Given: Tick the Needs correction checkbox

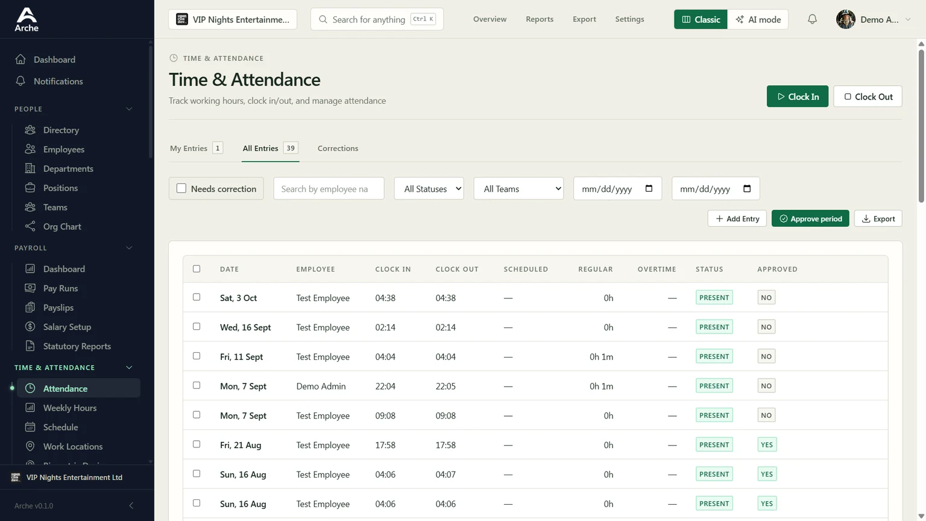Looking at the screenshot, I should click(181, 188).
